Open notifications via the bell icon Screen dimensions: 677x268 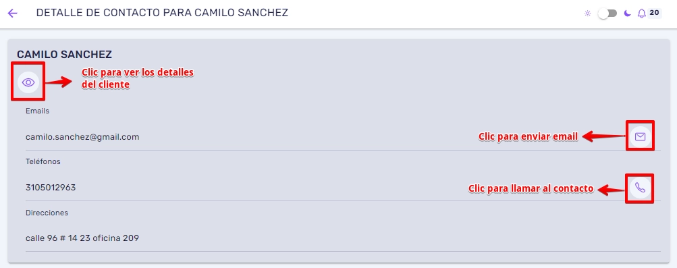coord(642,14)
